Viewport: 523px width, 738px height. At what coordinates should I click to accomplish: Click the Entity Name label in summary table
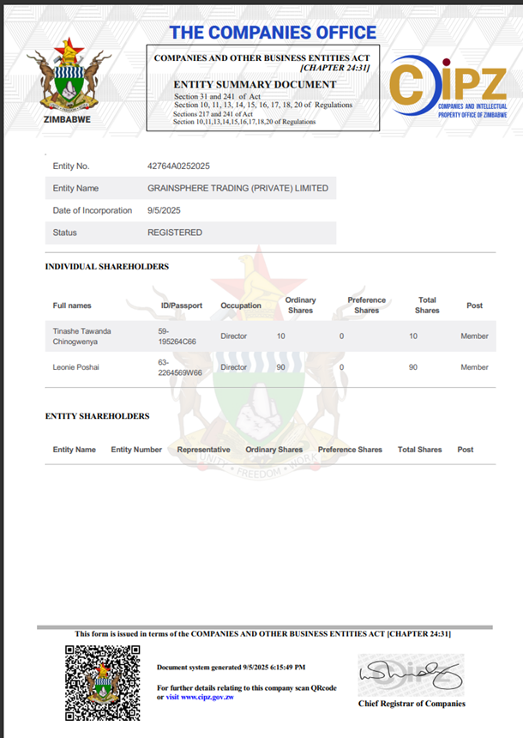click(75, 188)
